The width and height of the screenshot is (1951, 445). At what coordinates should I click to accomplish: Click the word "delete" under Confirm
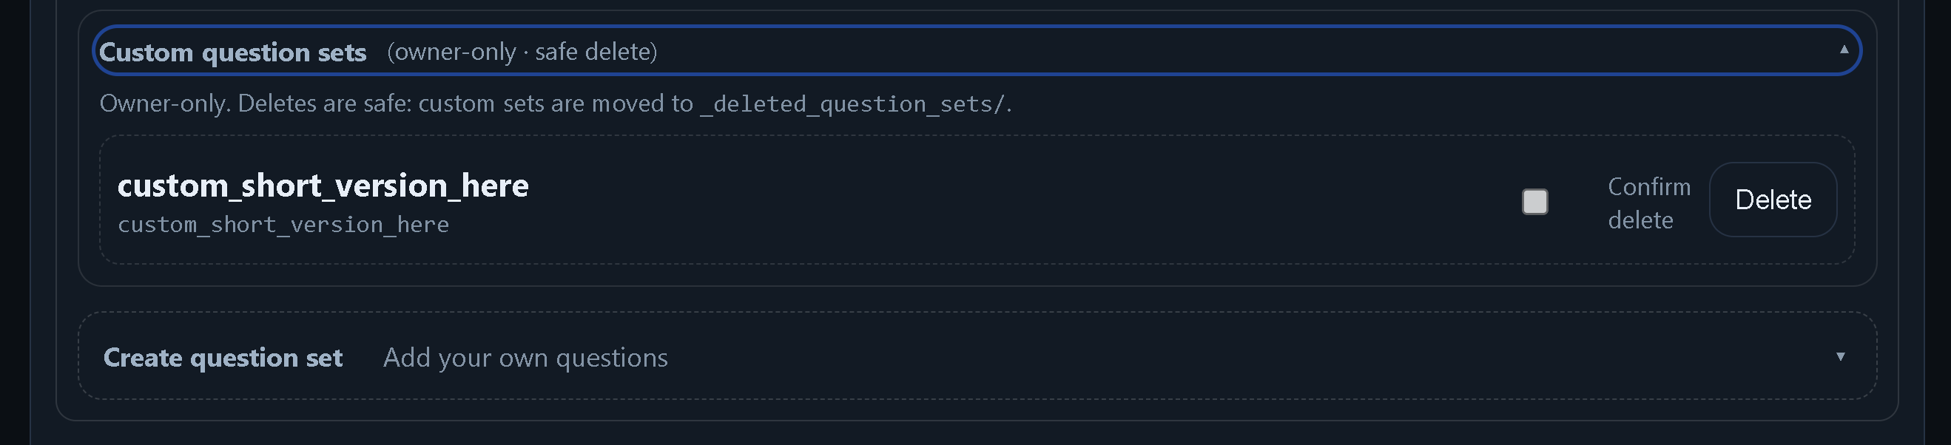point(1640,220)
